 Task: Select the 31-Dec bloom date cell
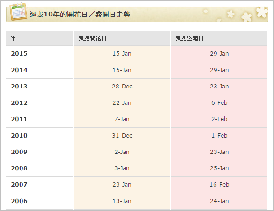[x=122, y=136]
